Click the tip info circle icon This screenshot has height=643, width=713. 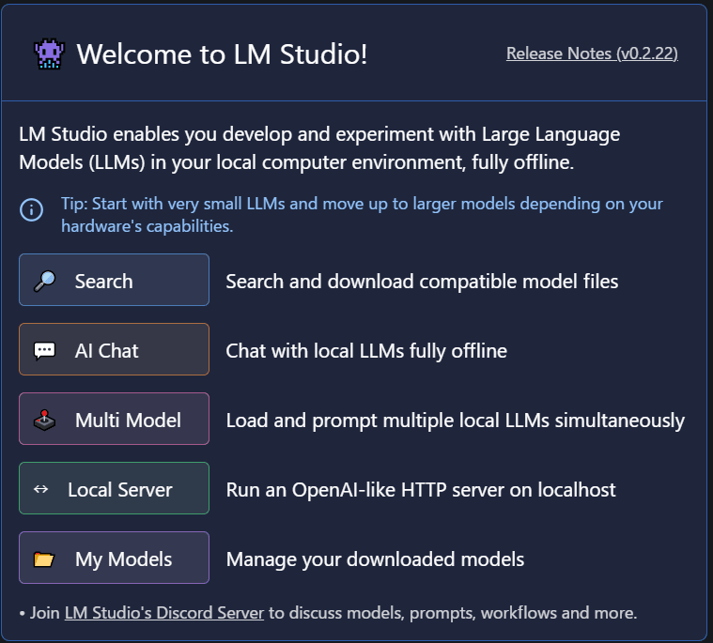point(31,210)
